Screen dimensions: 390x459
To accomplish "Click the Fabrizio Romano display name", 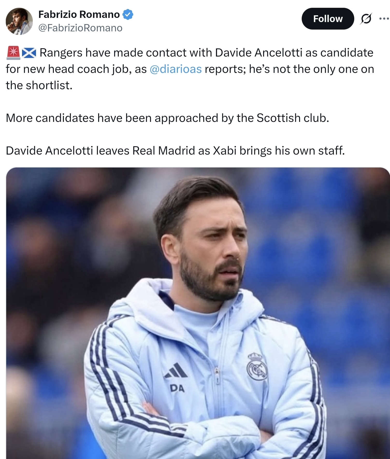I will [x=79, y=15].
